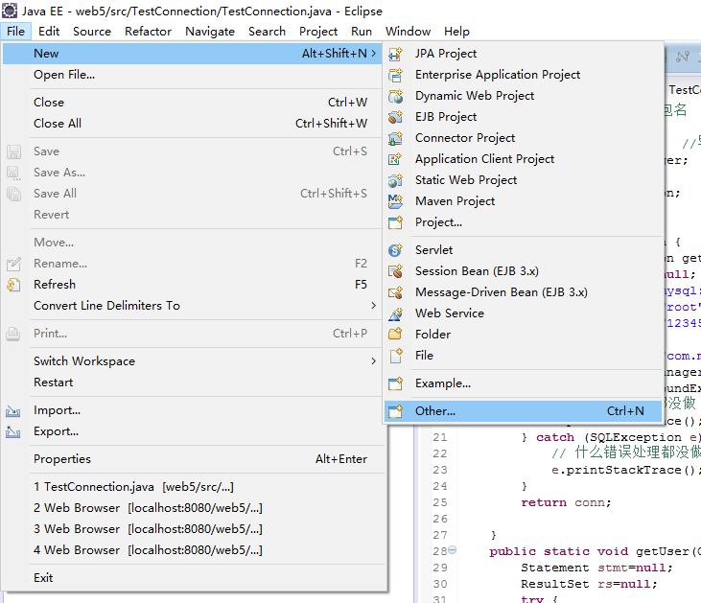Click the Refresh icon in File menu

coord(13,285)
